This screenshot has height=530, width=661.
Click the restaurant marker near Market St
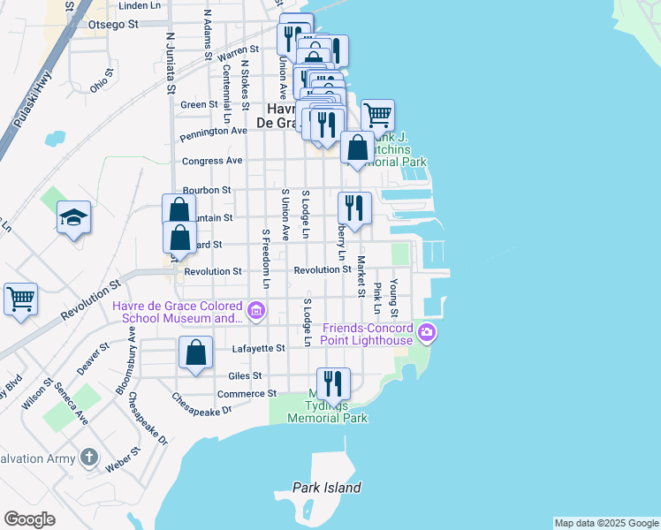(354, 208)
